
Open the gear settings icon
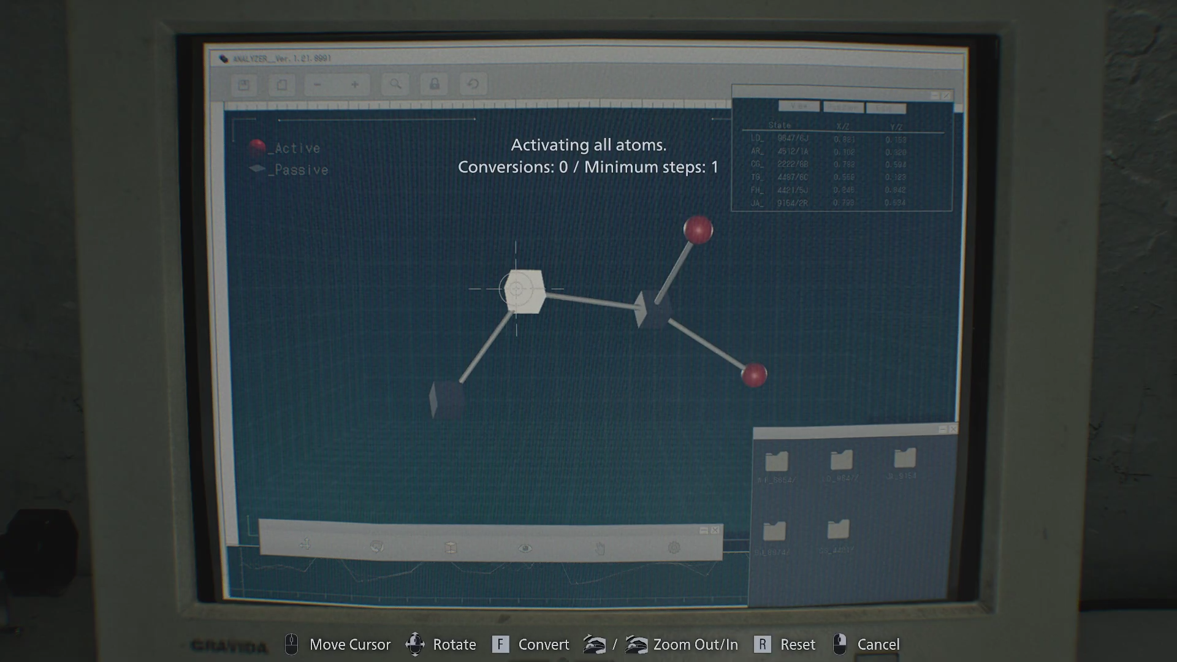674,547
